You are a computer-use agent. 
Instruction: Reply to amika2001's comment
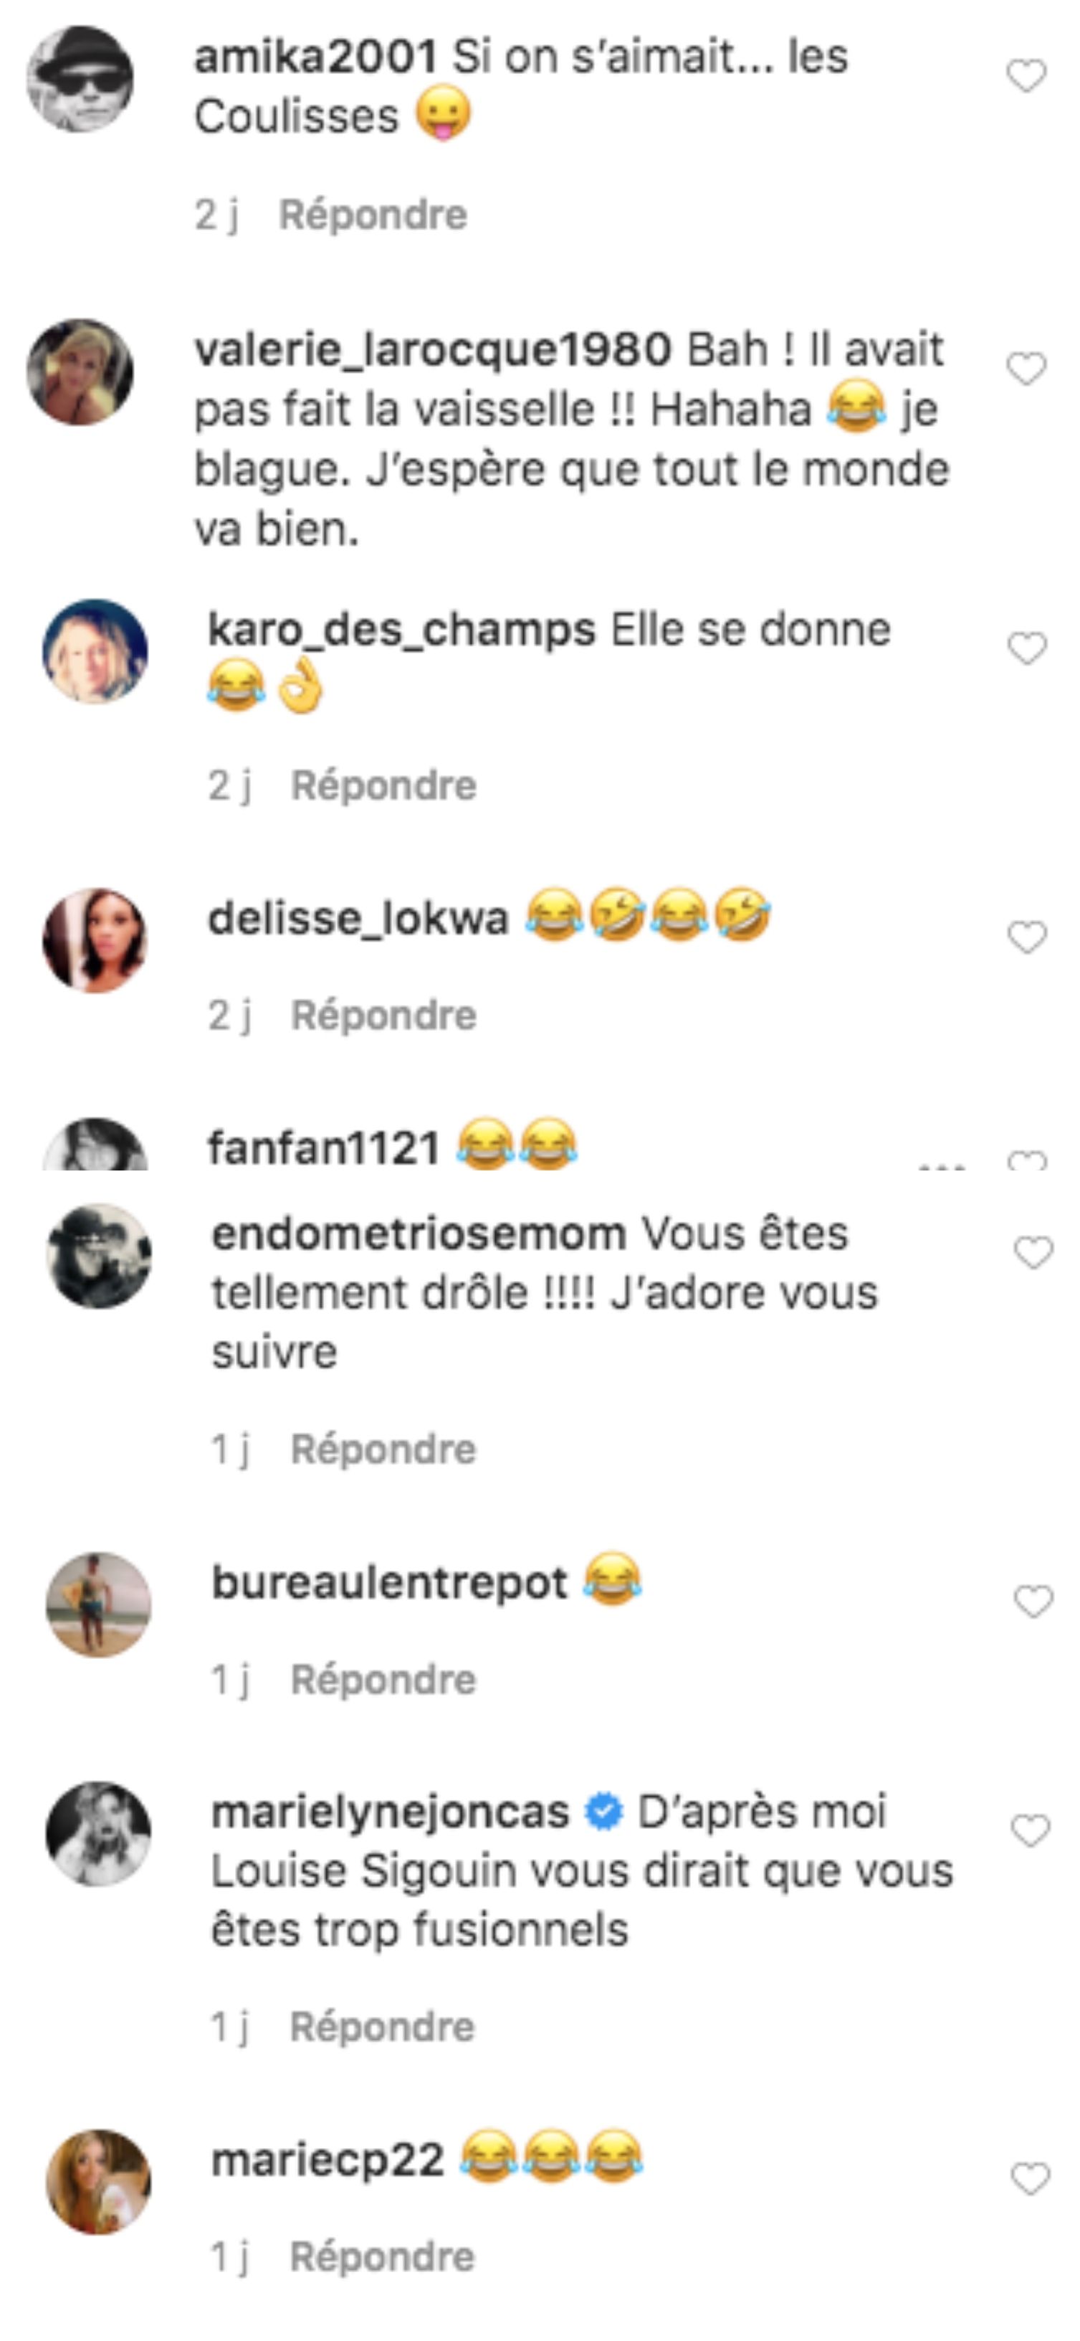click(373, 215)
